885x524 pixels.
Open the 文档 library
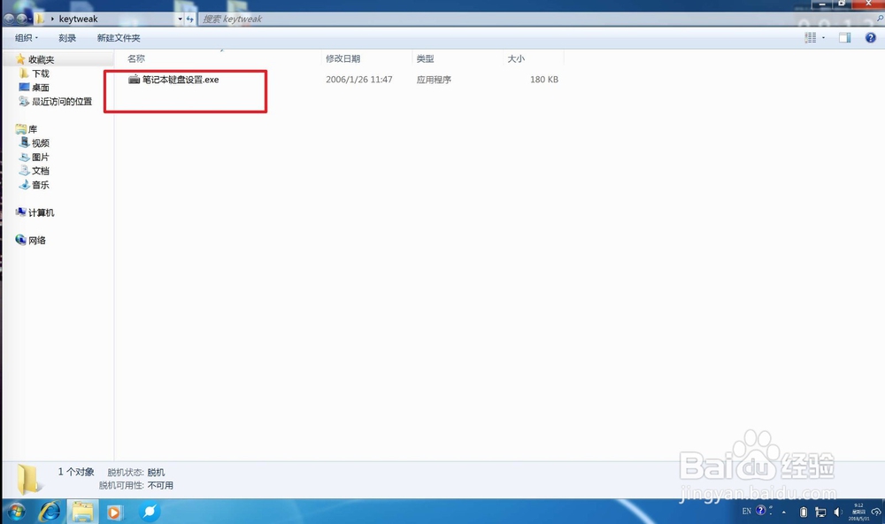click(39, 170)
